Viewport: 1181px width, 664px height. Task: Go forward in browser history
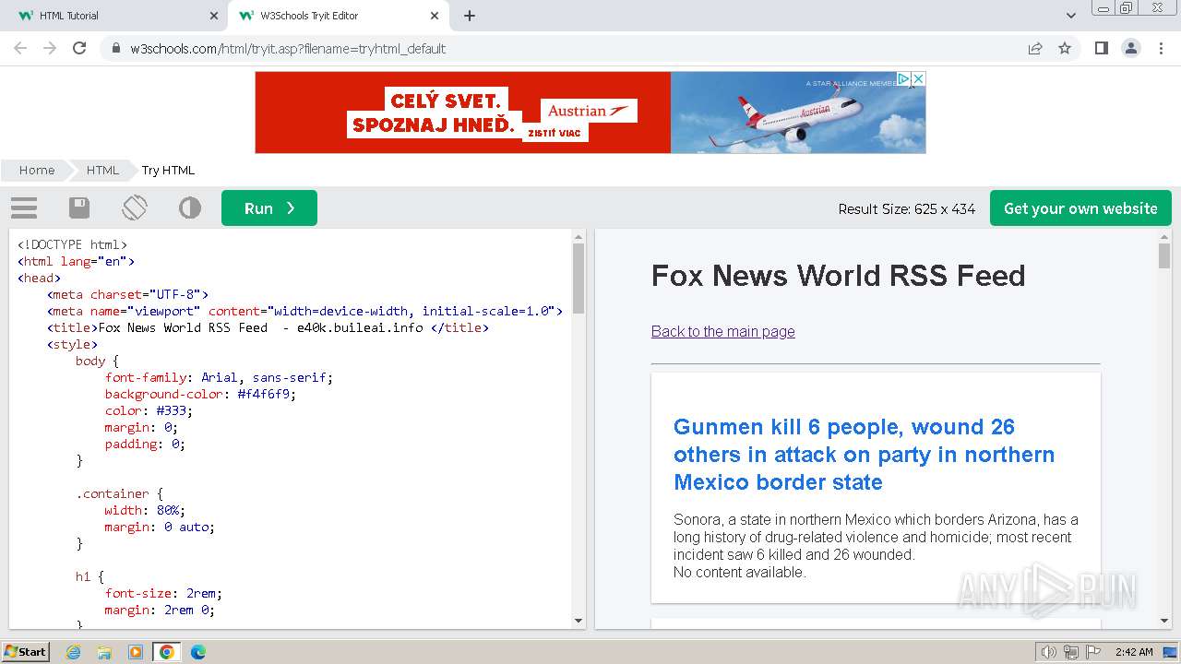coord(50,48)
